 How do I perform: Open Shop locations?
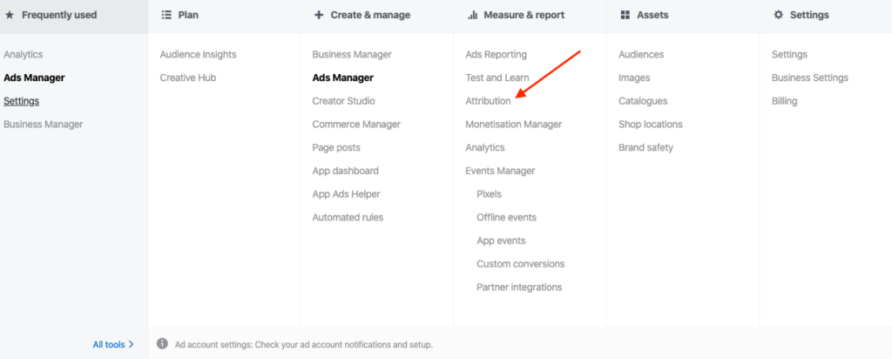pos(650,125)
